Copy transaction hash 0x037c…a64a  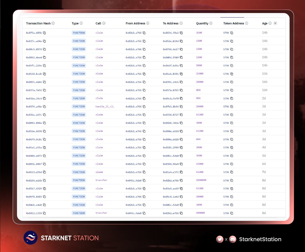[44, 41]
